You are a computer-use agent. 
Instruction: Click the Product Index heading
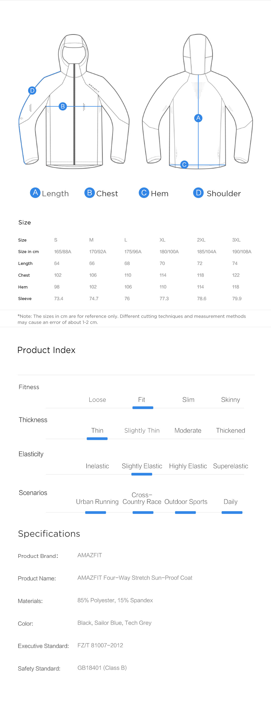(x=46, y=350)
